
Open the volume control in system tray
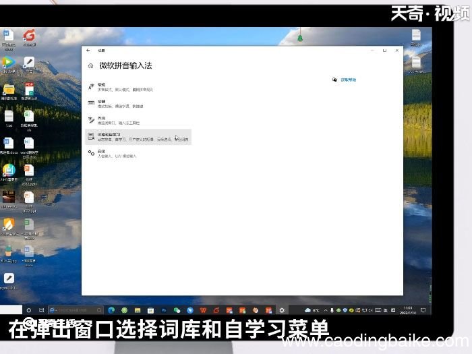[371, 310]
